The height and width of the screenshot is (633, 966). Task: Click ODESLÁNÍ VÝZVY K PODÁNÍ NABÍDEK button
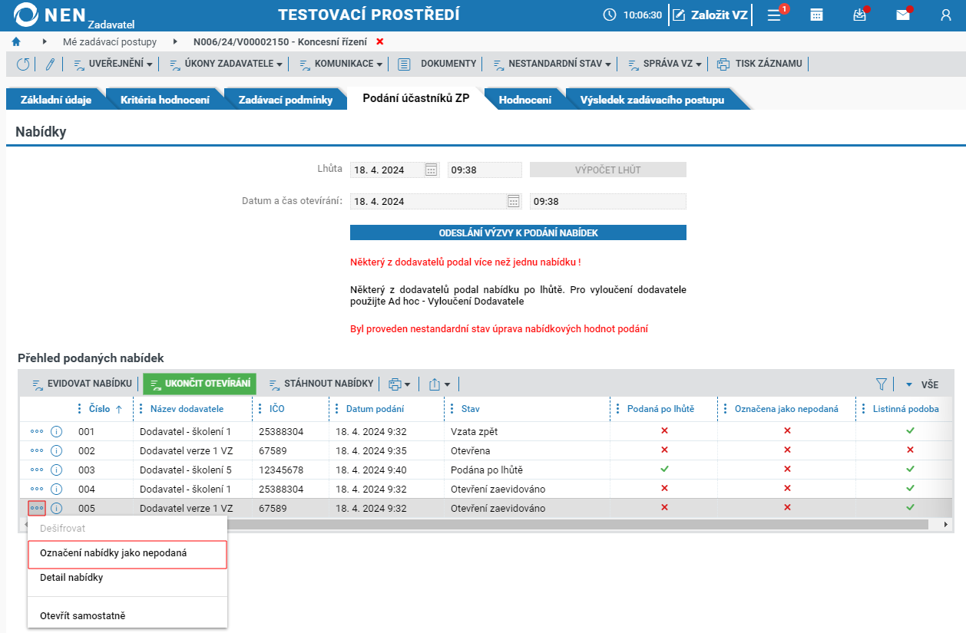[x=518, y=232]
